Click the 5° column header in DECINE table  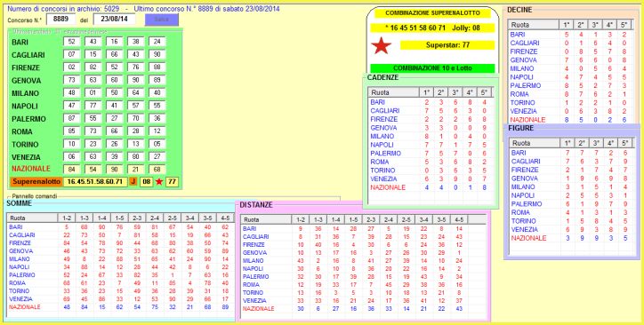click(624, 25)
